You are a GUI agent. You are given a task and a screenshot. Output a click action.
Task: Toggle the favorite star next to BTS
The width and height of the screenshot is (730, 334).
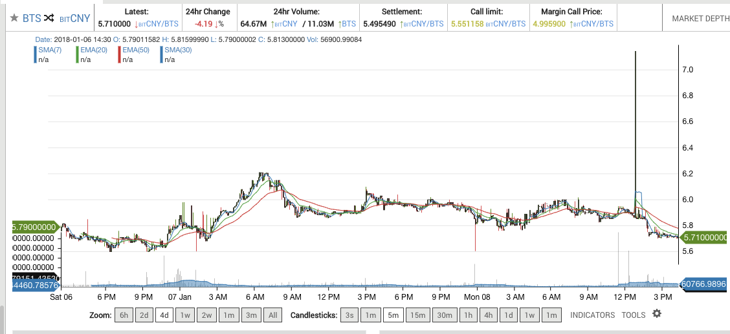(x=14, y=18)
